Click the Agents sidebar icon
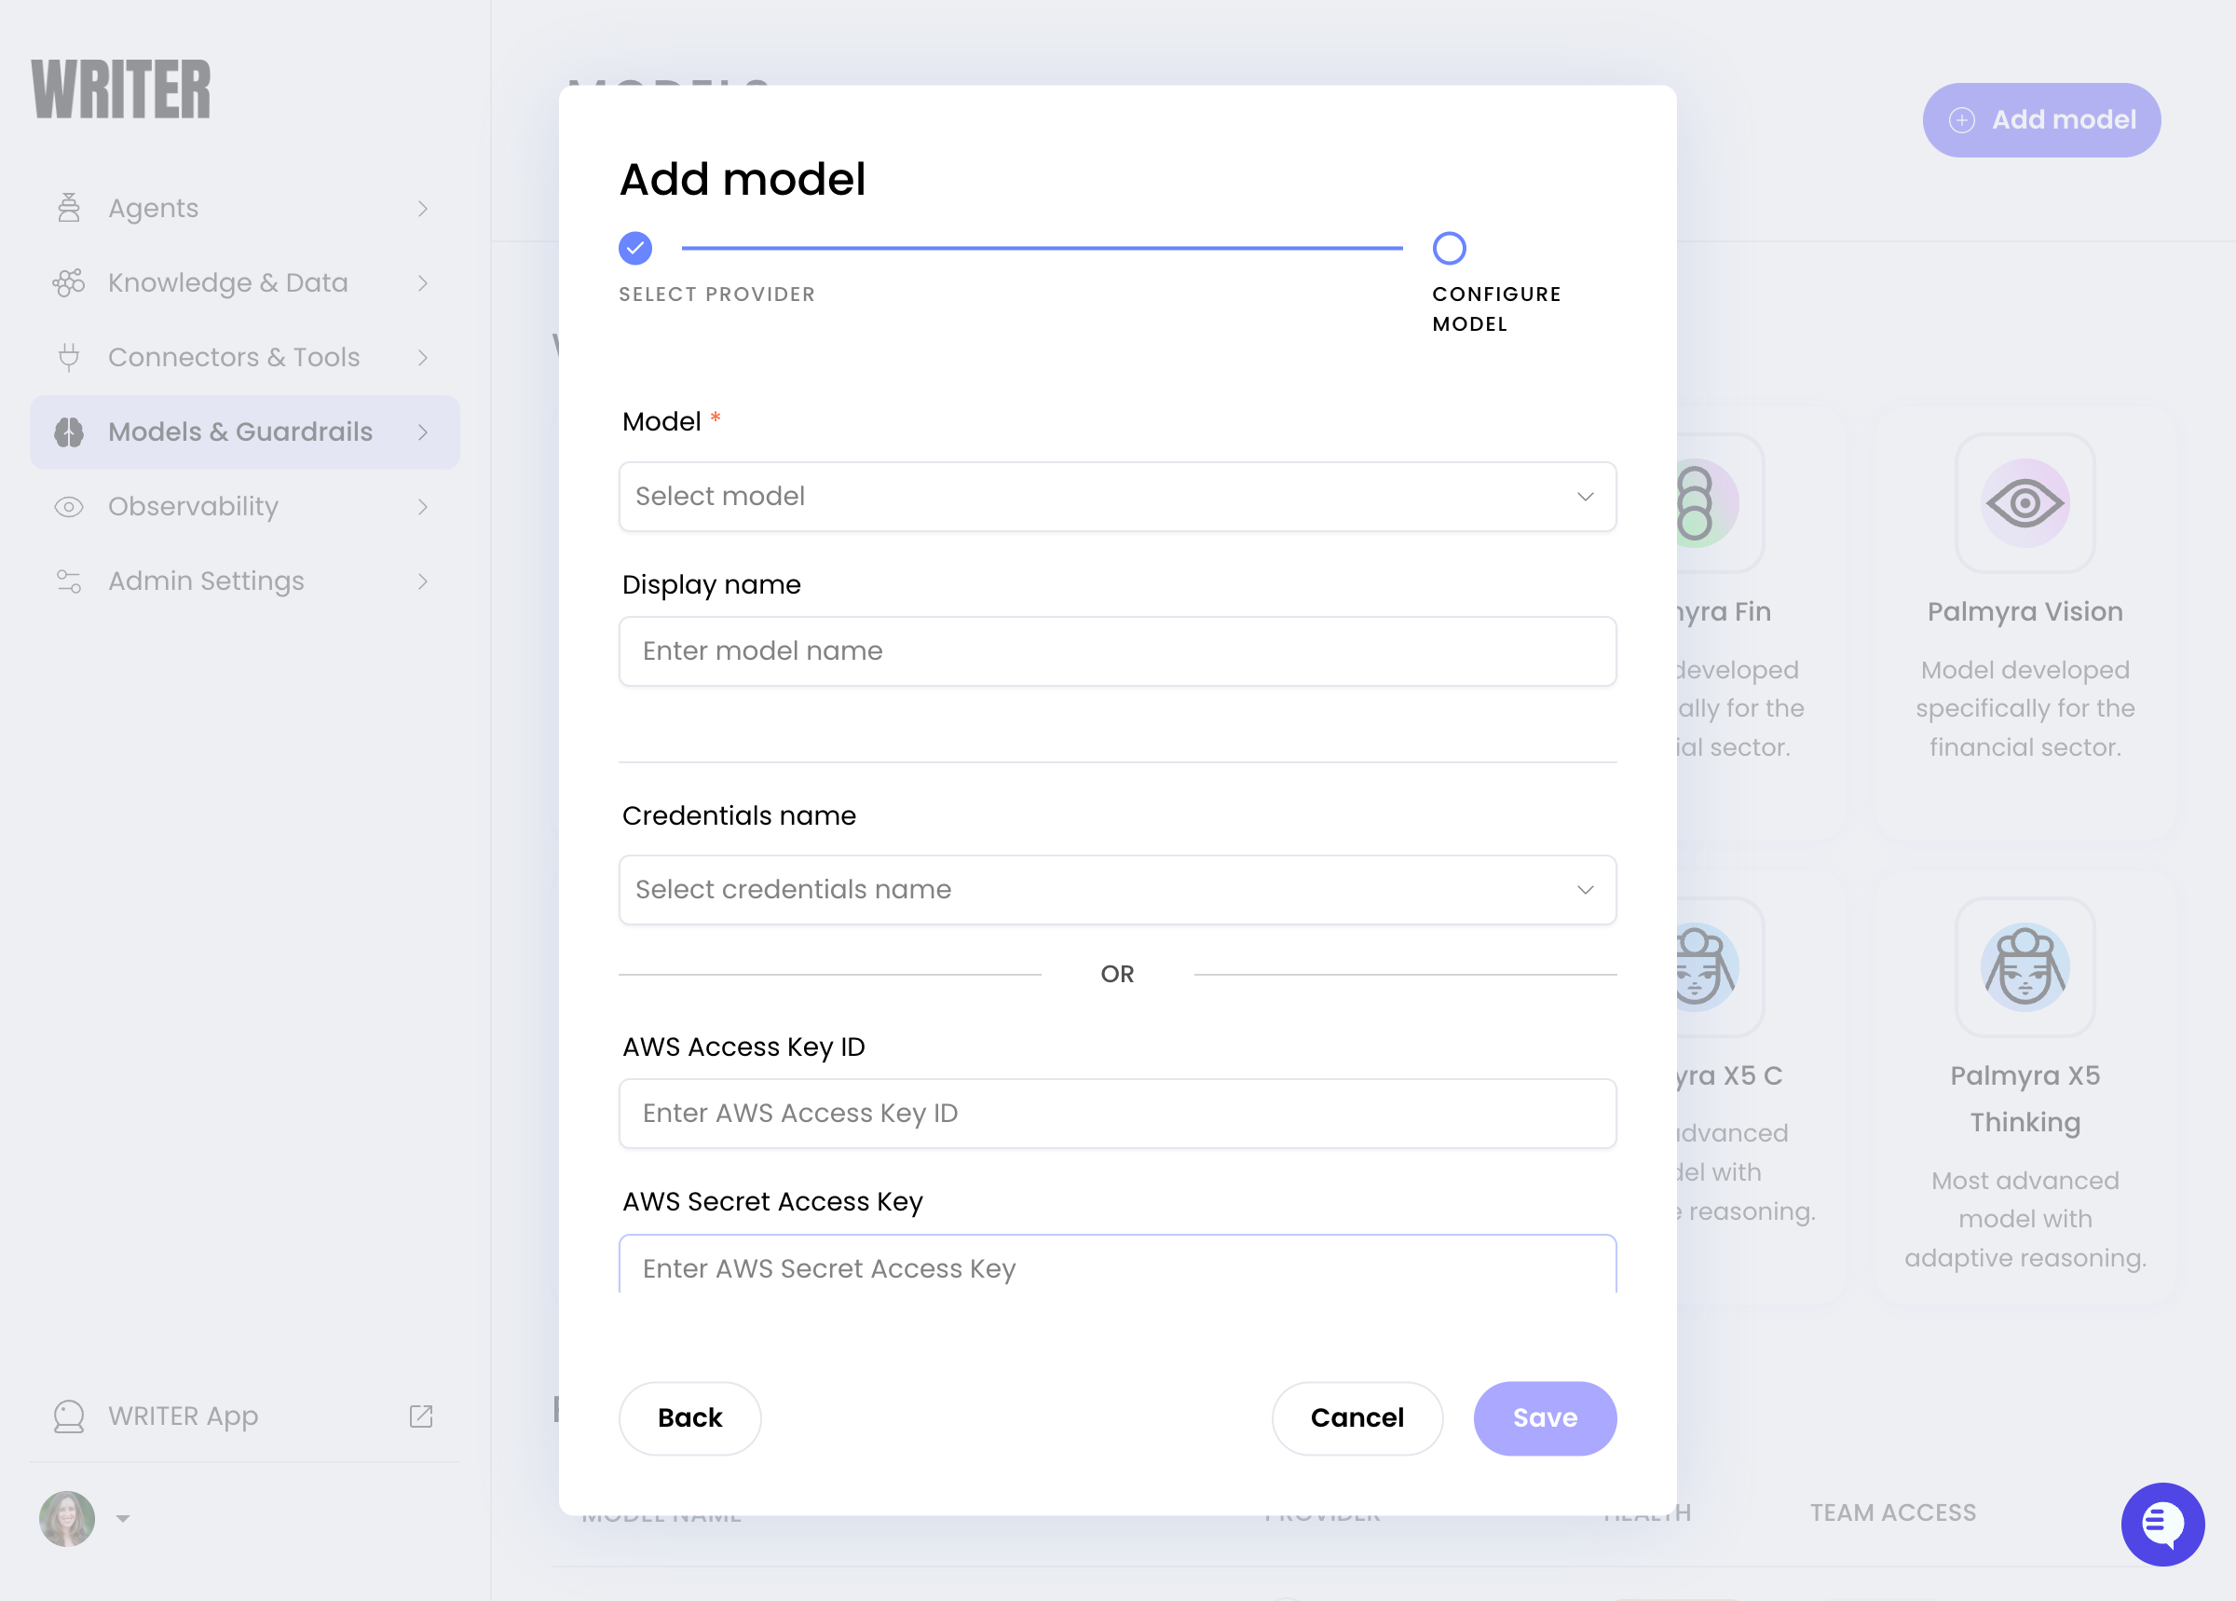The width and height of the screenshot is (2236, 1601). coord(69,208)
